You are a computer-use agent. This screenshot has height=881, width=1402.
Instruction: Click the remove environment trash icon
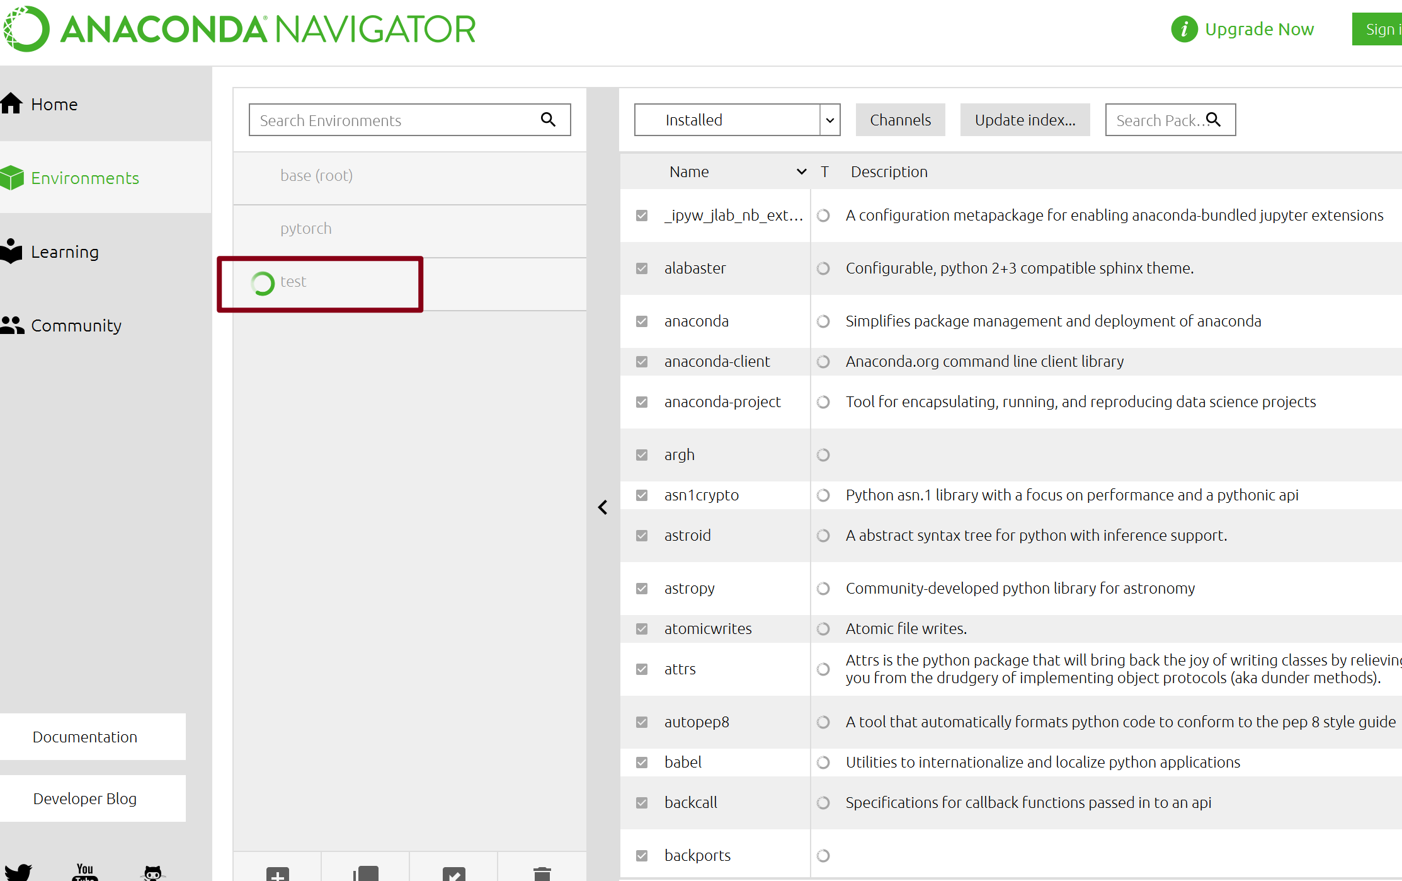(x=542, y=873)
